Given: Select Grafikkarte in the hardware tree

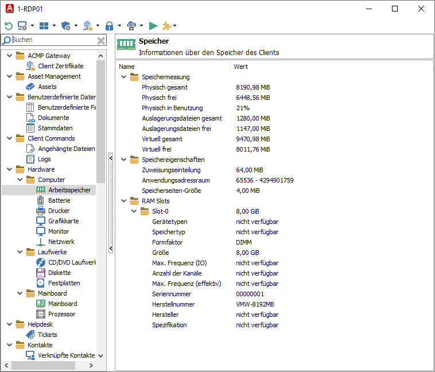Looking at the screenshot, I should (63, 221).
